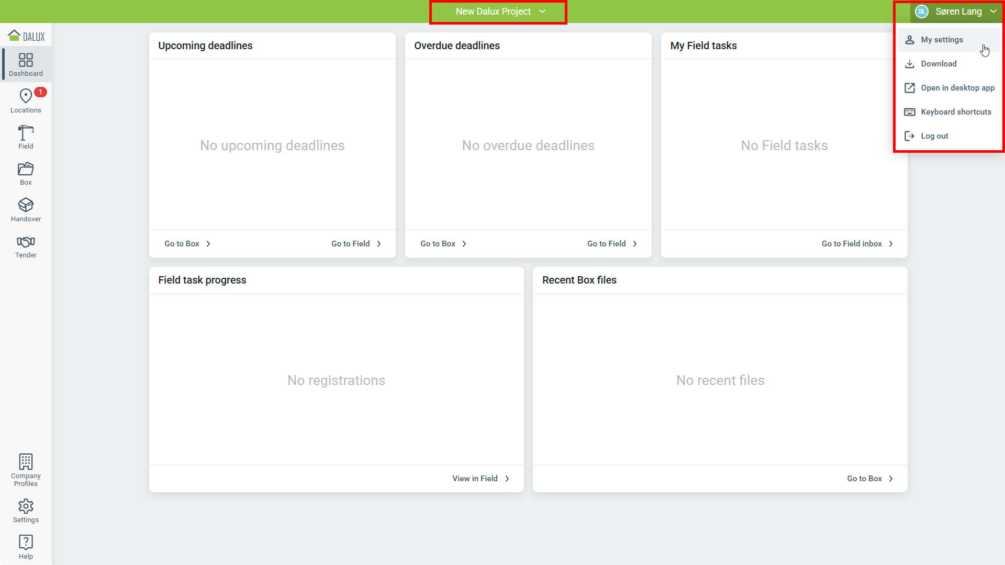Click Go to Field inbox link
Viewport: 1005px width, 565px height.
click(x=857, y=244)
